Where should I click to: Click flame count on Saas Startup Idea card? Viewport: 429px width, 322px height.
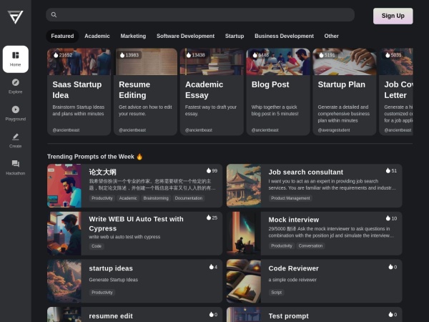[63, 55]
